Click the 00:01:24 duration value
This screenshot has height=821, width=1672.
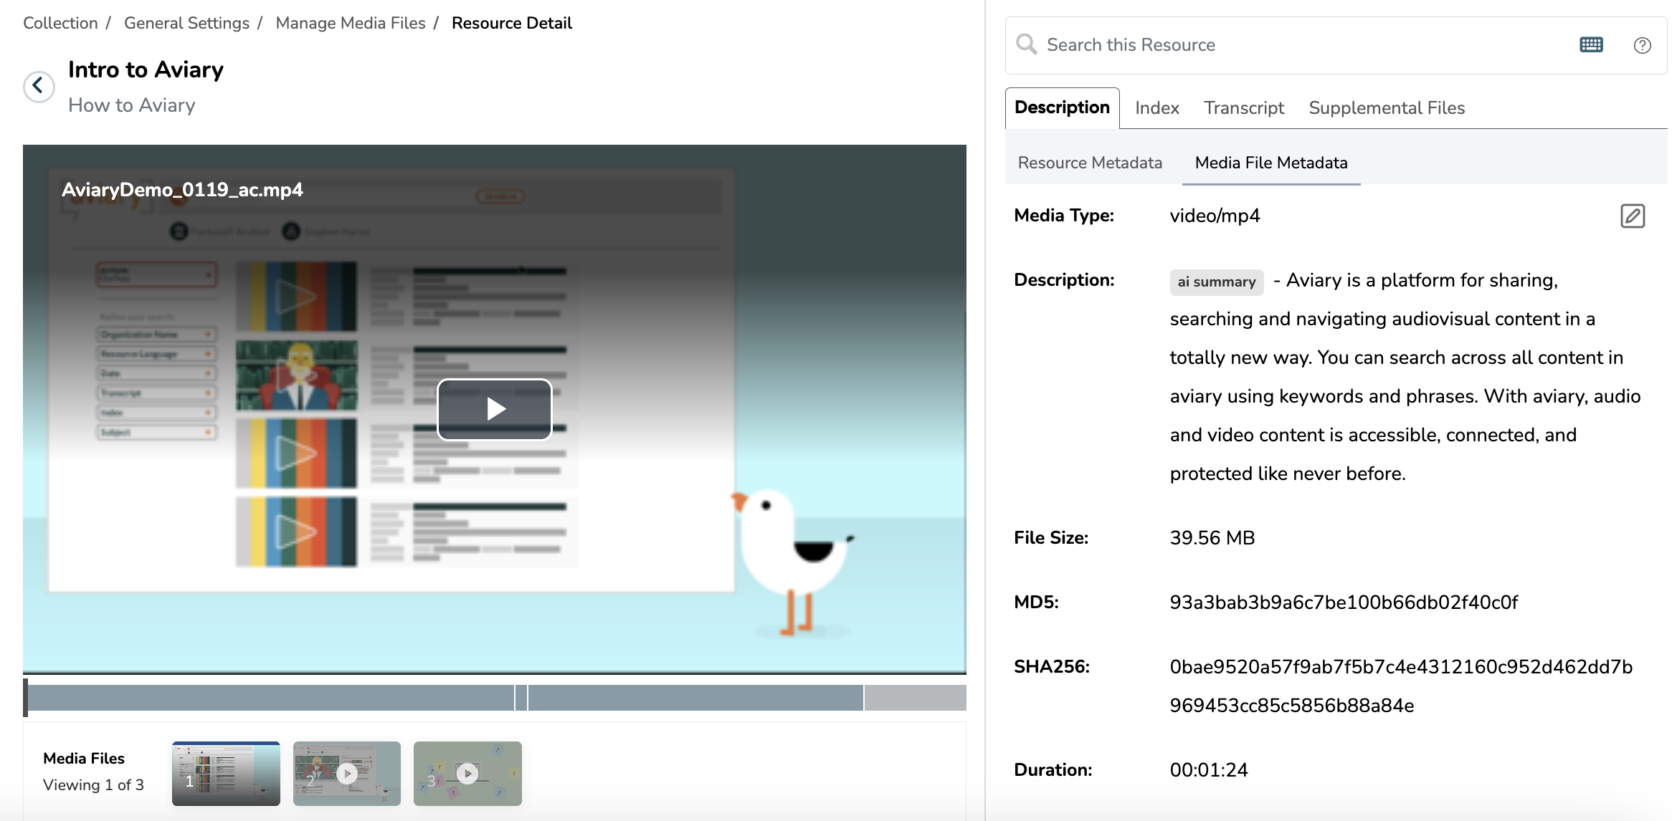click(x=1209, y=770)
